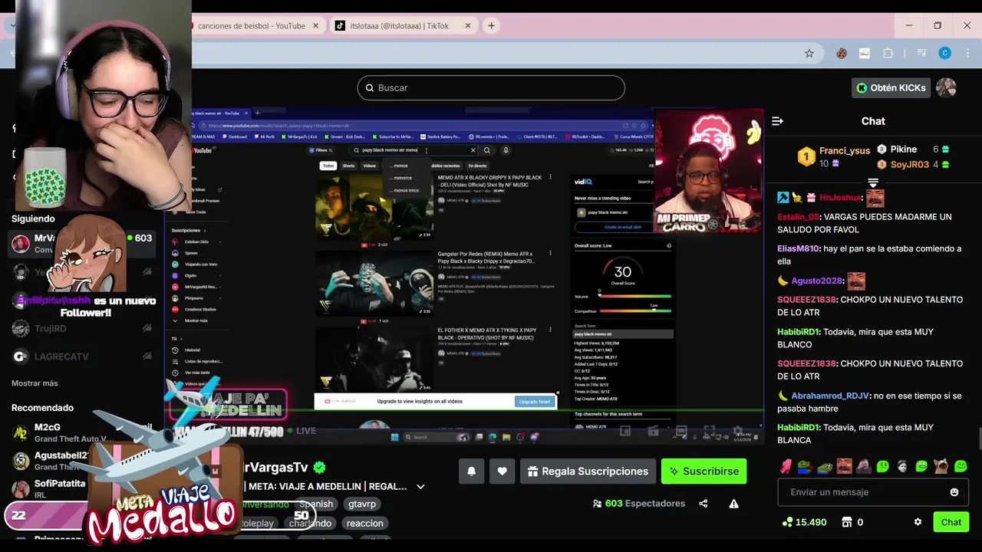This screenshot has height=552, width=982.
Task: Open the chat shop icon
Action: pos(847,522)
